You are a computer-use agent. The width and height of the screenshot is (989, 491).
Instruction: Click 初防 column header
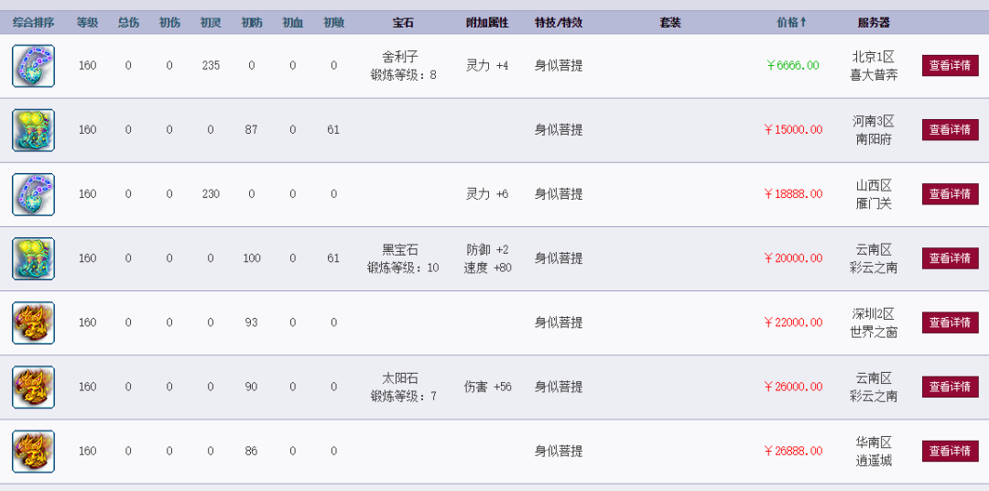tap(252, 23)
